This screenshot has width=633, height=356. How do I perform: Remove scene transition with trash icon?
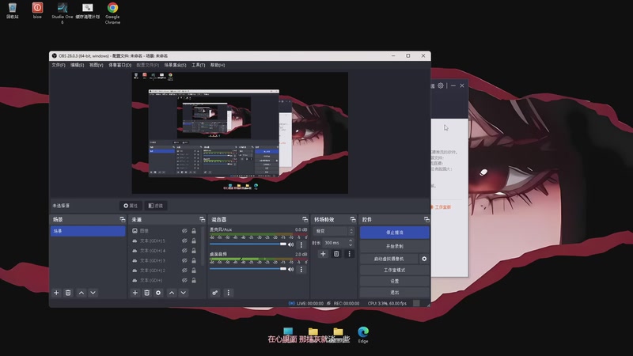coord(336,254)
